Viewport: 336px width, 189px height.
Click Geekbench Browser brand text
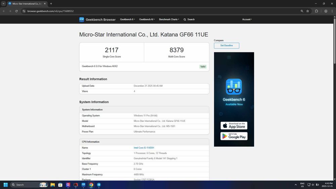100,20
